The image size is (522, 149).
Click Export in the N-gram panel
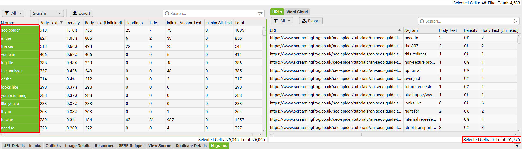(81, 13)
